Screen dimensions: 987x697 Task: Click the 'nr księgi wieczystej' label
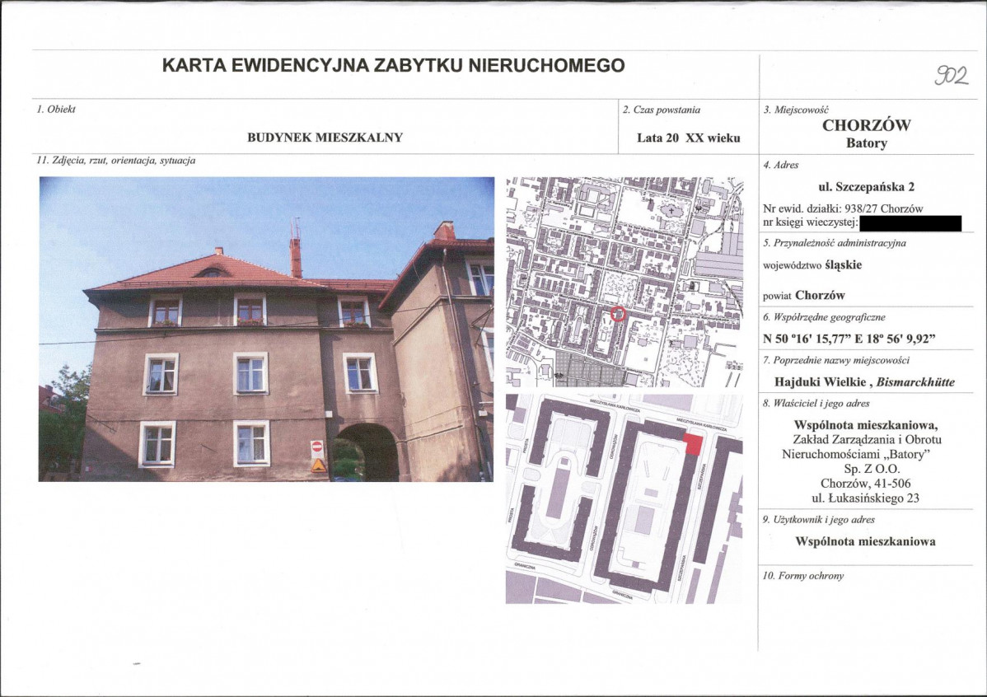(x=811, y=222)
